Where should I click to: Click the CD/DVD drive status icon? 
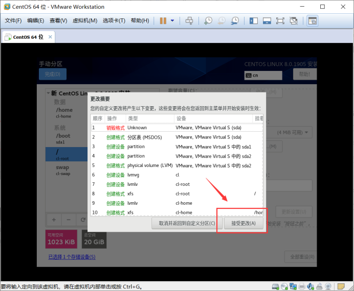click(284, 286)
